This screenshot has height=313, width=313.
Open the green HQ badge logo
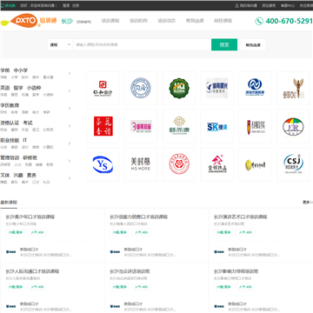179,89
